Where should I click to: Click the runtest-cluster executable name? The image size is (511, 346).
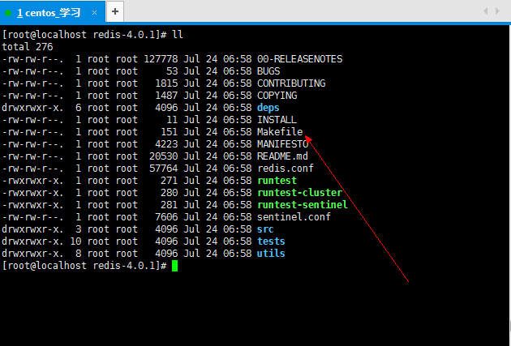pyautogui.click(x=300, y=193)
